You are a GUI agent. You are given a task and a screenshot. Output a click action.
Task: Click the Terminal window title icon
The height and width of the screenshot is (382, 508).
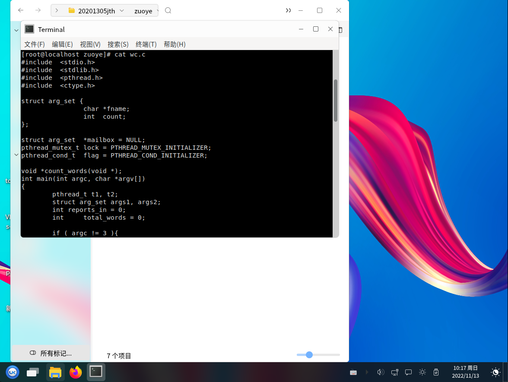pyautogui.click(x=29, y=29)
